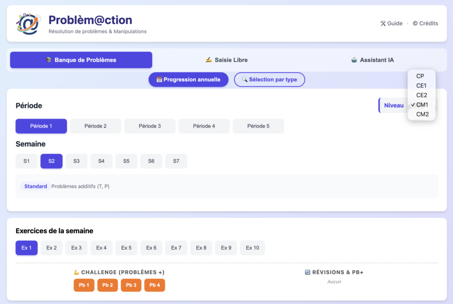Image resolution: width=453 pixels, height=304 pixels.
Task: Open the Guide tools link
Action: 391,23
